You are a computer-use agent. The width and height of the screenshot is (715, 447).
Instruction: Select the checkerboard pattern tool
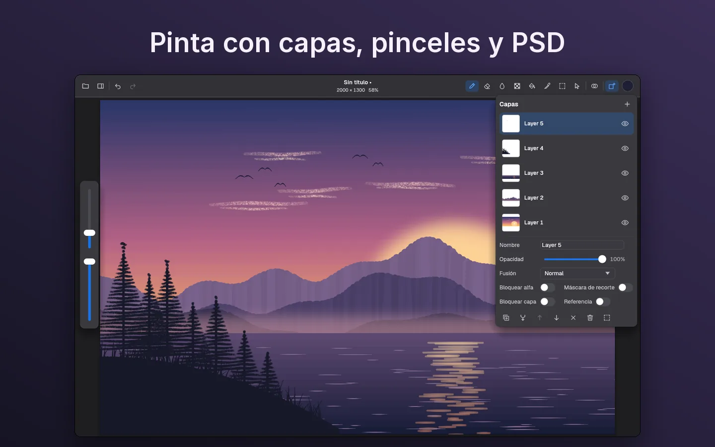pos(517,86)
